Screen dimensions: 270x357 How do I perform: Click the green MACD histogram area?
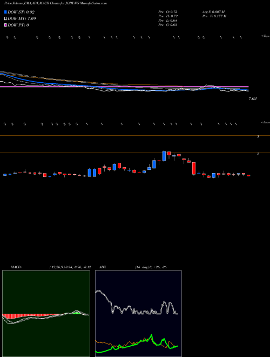77,313
